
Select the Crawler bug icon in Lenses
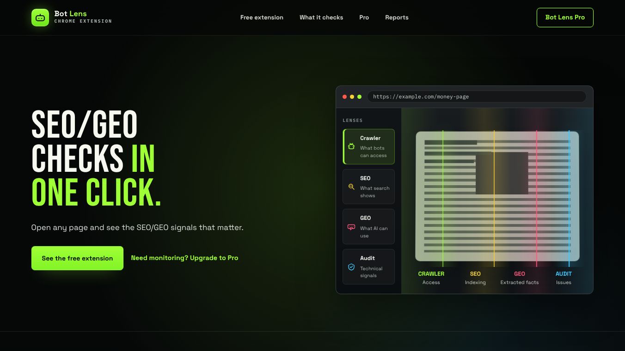tap(351, 146)
